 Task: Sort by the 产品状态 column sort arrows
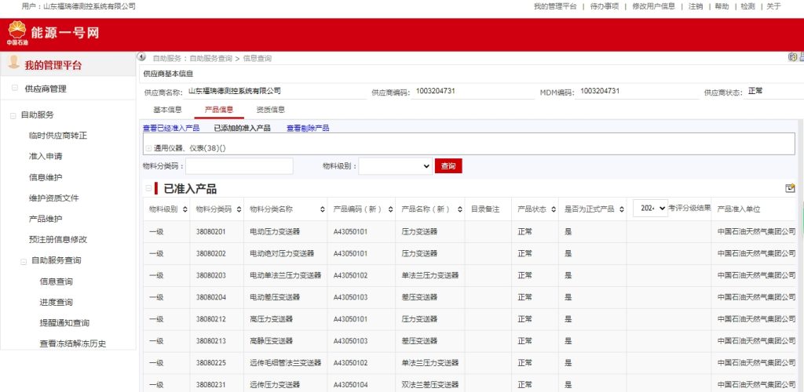[x=552, y=209]
